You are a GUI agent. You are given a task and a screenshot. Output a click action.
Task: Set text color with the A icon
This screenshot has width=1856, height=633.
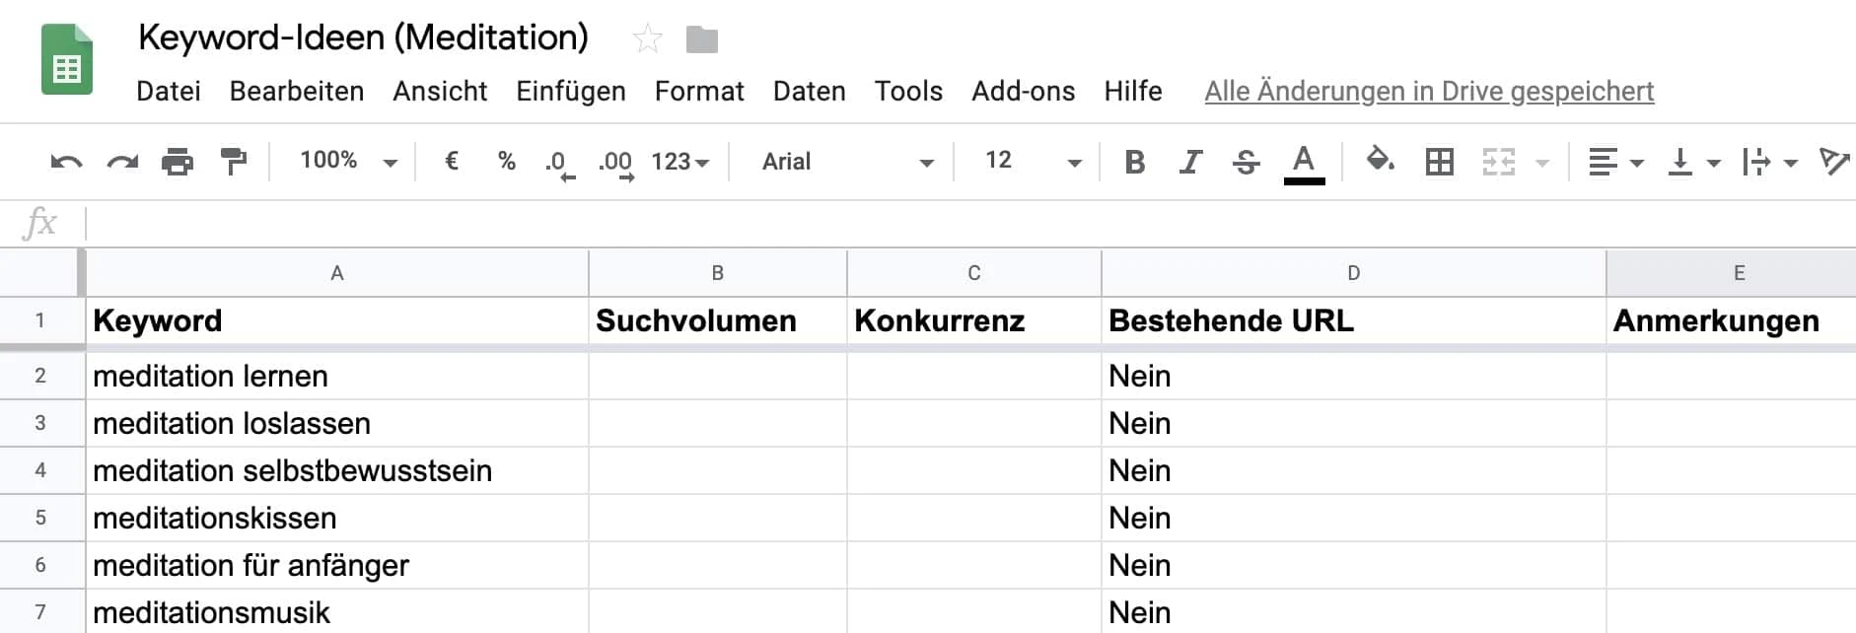tap(1304, 161)
